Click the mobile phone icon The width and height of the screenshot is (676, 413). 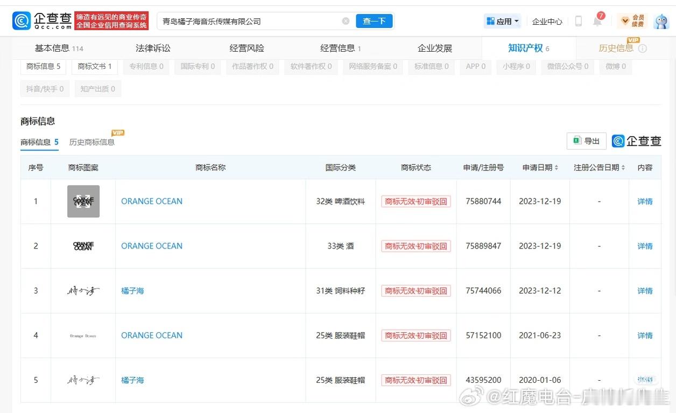pyautogui.click(x=579, y=22)
